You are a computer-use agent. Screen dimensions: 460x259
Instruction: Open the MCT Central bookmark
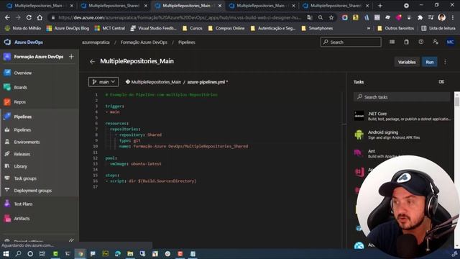(110, 28)
